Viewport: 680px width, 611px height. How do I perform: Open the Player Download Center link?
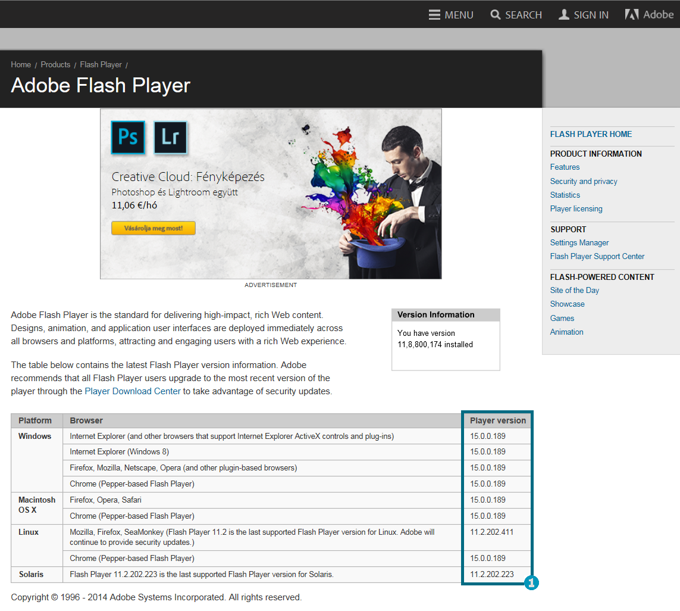[133, 391]
